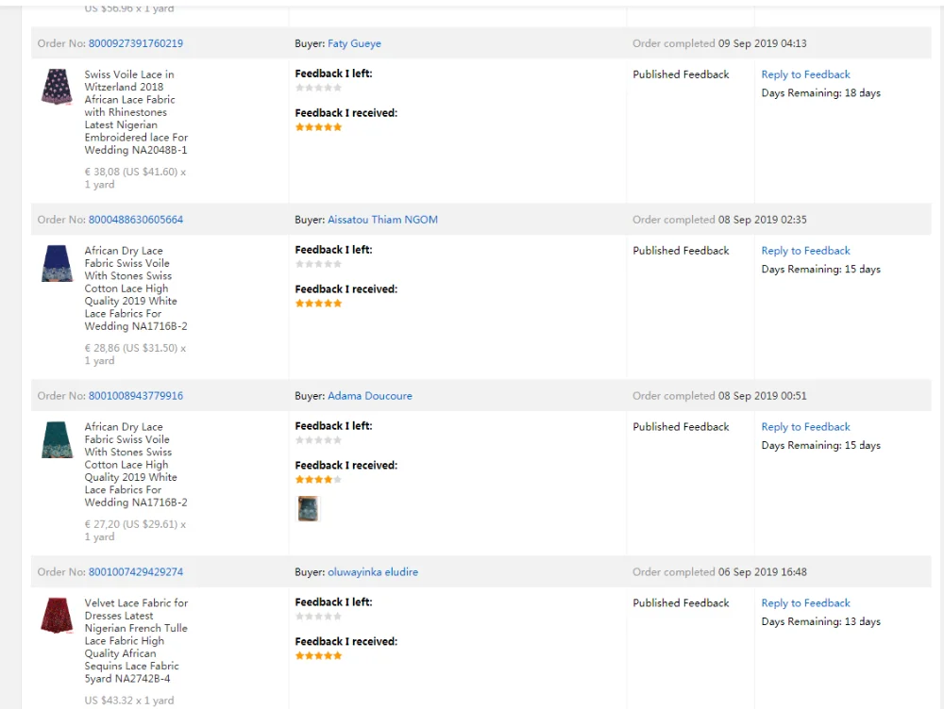Click the five-star received rating from oluwayinka eludire
Screen dimensions: 944x709
(318, 655)
